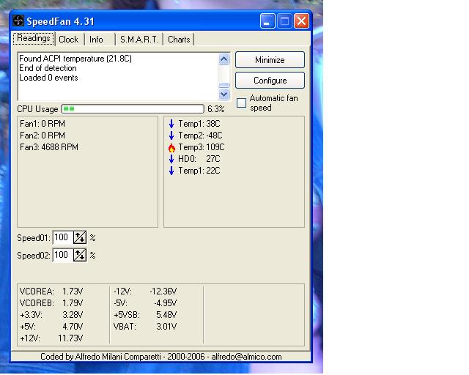
Task: Click the blue arrow beside Temp2: -48C
Action: tap(171, 135)
